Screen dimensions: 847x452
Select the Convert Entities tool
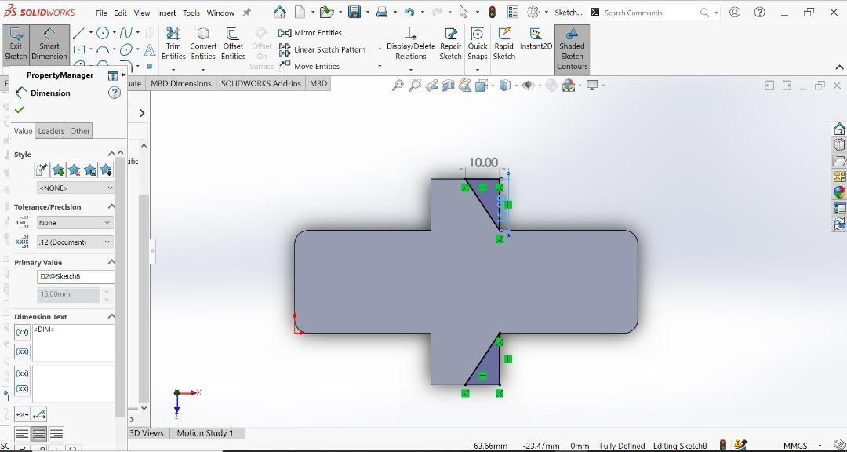[203, 43]
